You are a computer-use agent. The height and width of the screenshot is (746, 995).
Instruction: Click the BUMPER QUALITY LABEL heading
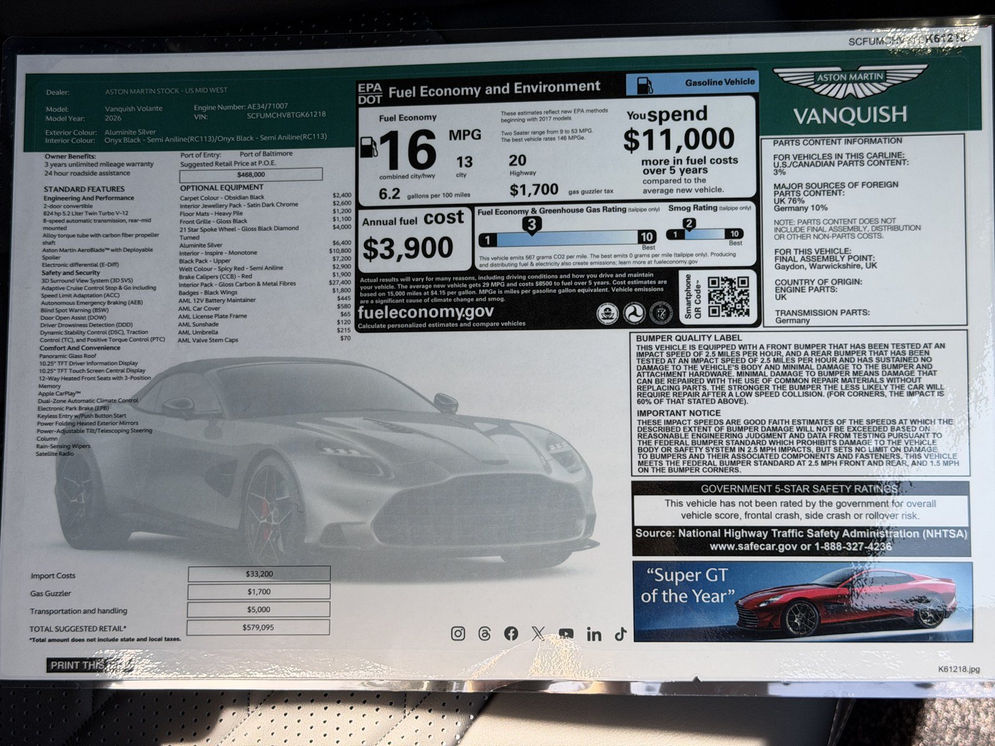click(x=688, y=338)
